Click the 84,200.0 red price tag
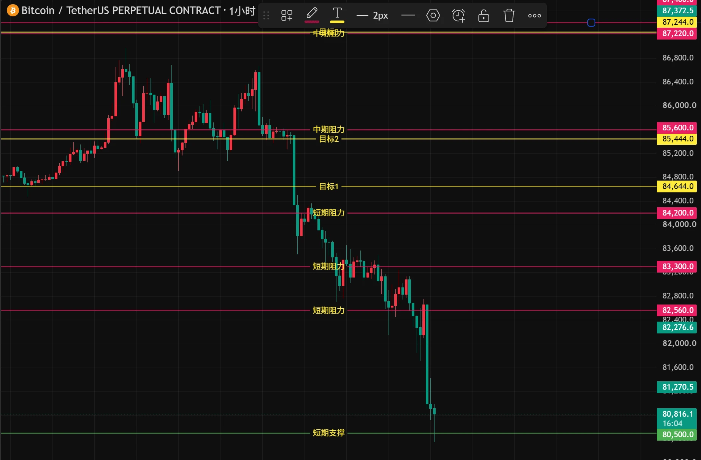 click(677, 213)
